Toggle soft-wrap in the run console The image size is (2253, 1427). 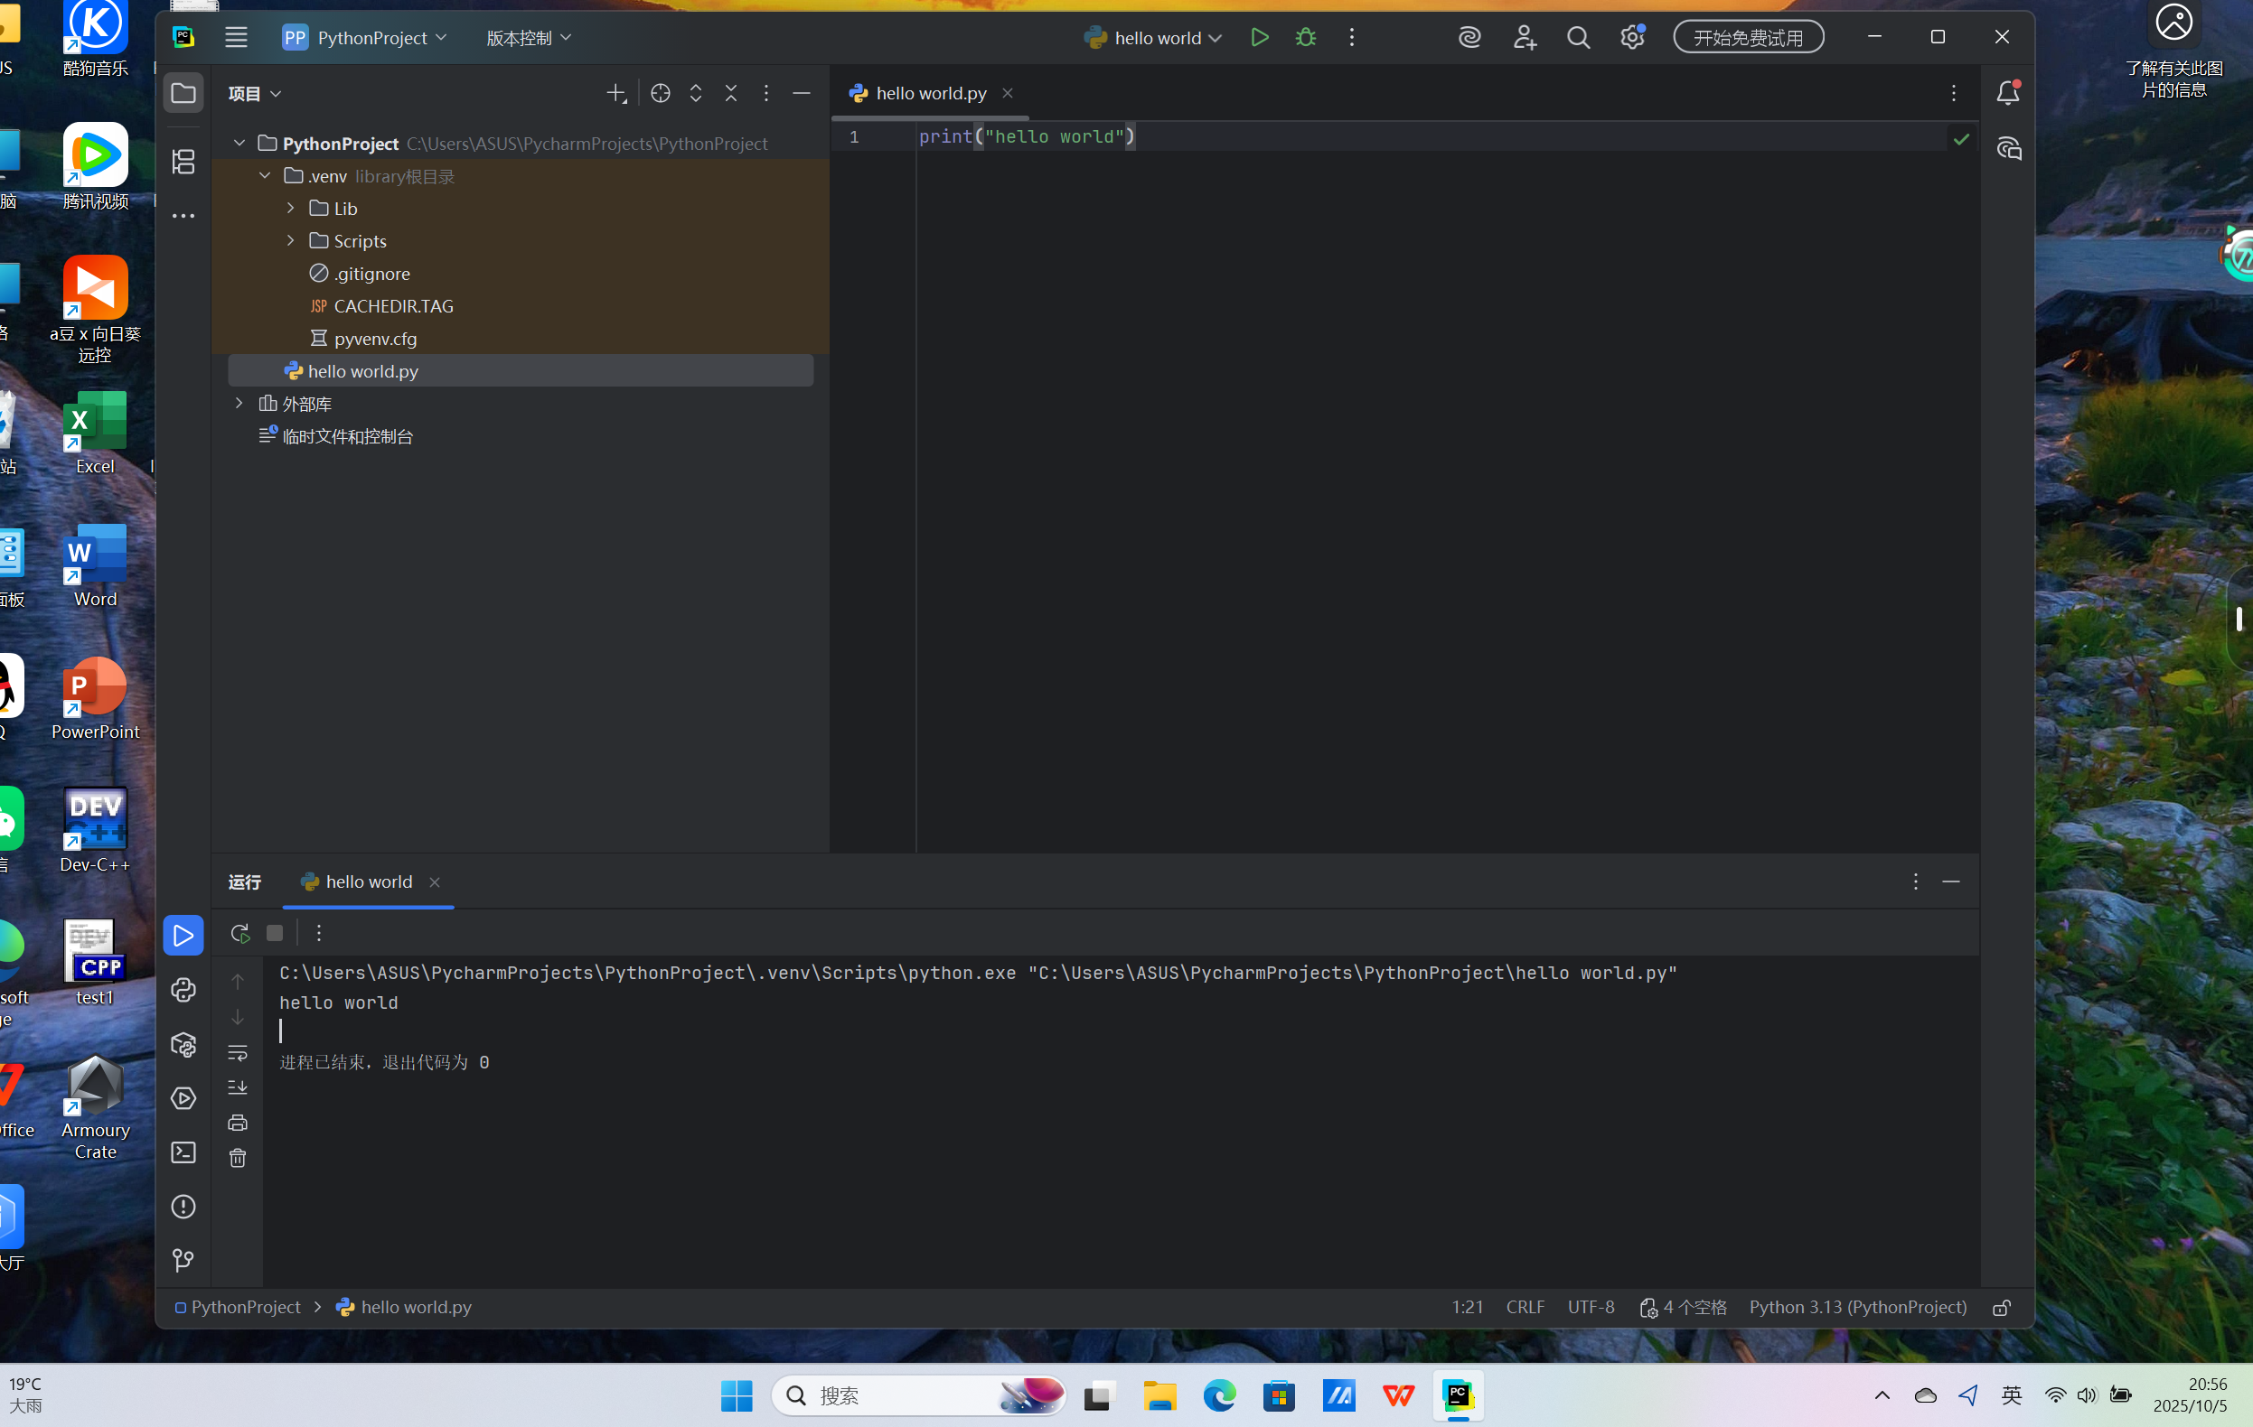click(x=238, y=1053)
